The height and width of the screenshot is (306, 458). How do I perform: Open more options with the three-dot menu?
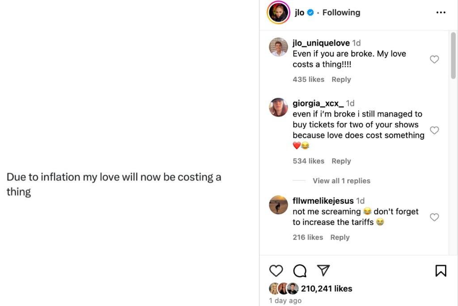tap(441, 13)
